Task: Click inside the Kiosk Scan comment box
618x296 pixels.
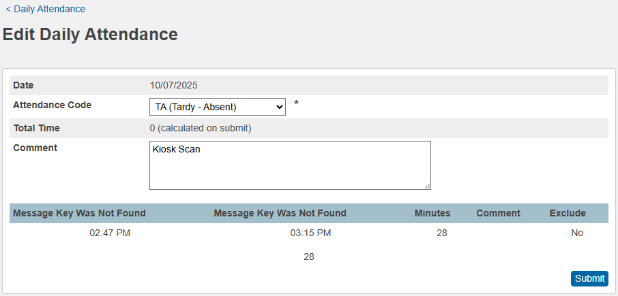Action: [x=290, y=165]
